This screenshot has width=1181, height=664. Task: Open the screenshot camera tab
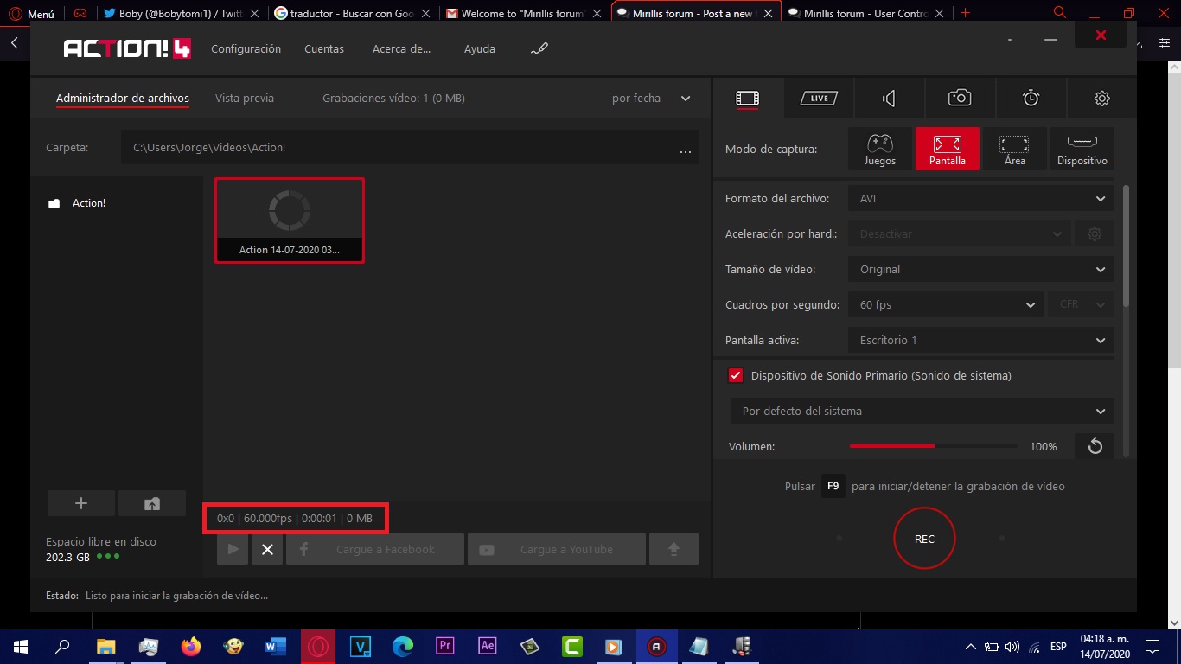(x=960, y=99)
